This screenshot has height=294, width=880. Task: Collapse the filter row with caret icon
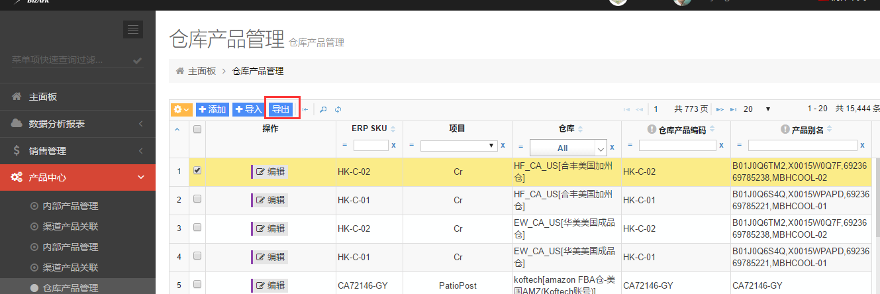pyautogui.click(x=177, y=129)
